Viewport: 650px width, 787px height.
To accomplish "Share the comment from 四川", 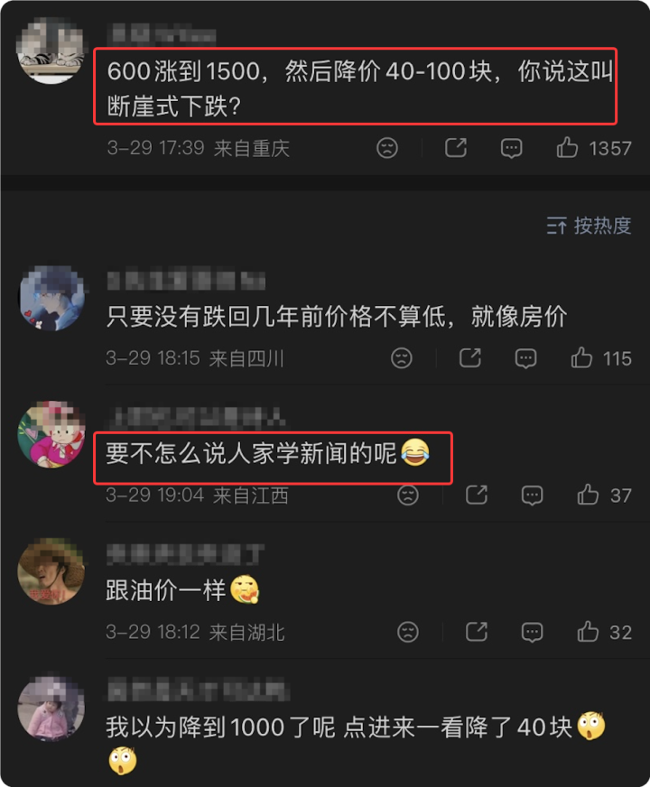I will [470, 358].
